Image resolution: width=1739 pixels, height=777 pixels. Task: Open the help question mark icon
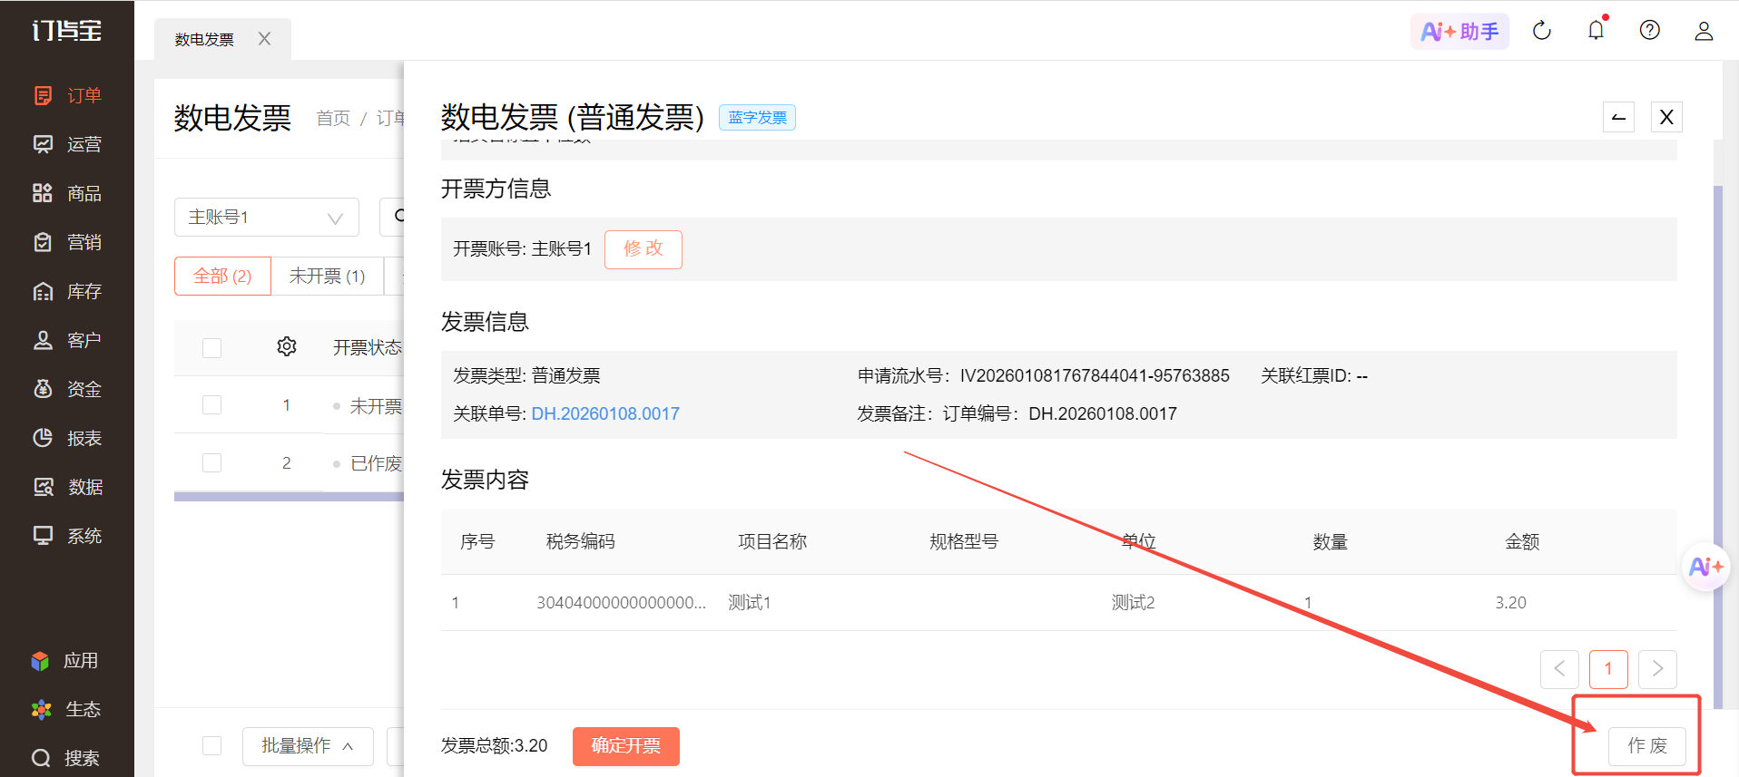pos(1650,31)
